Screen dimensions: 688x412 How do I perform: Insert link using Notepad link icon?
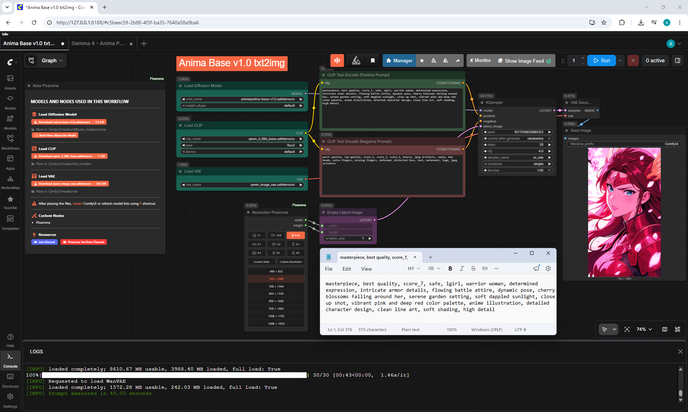tap(484, 268)
